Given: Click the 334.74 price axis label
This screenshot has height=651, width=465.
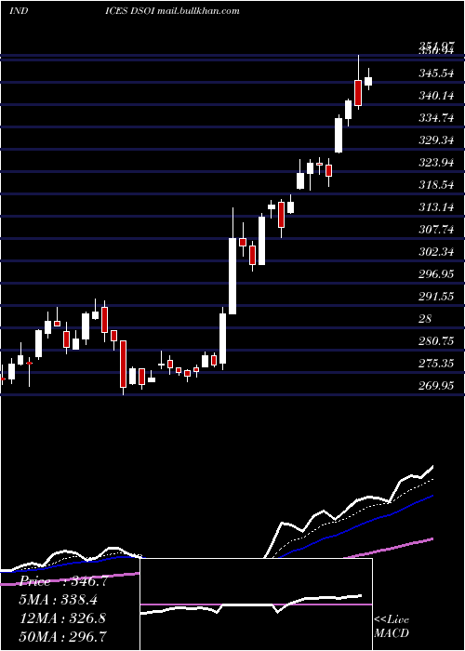Looking at the screenshot, I should click(436, 118).
